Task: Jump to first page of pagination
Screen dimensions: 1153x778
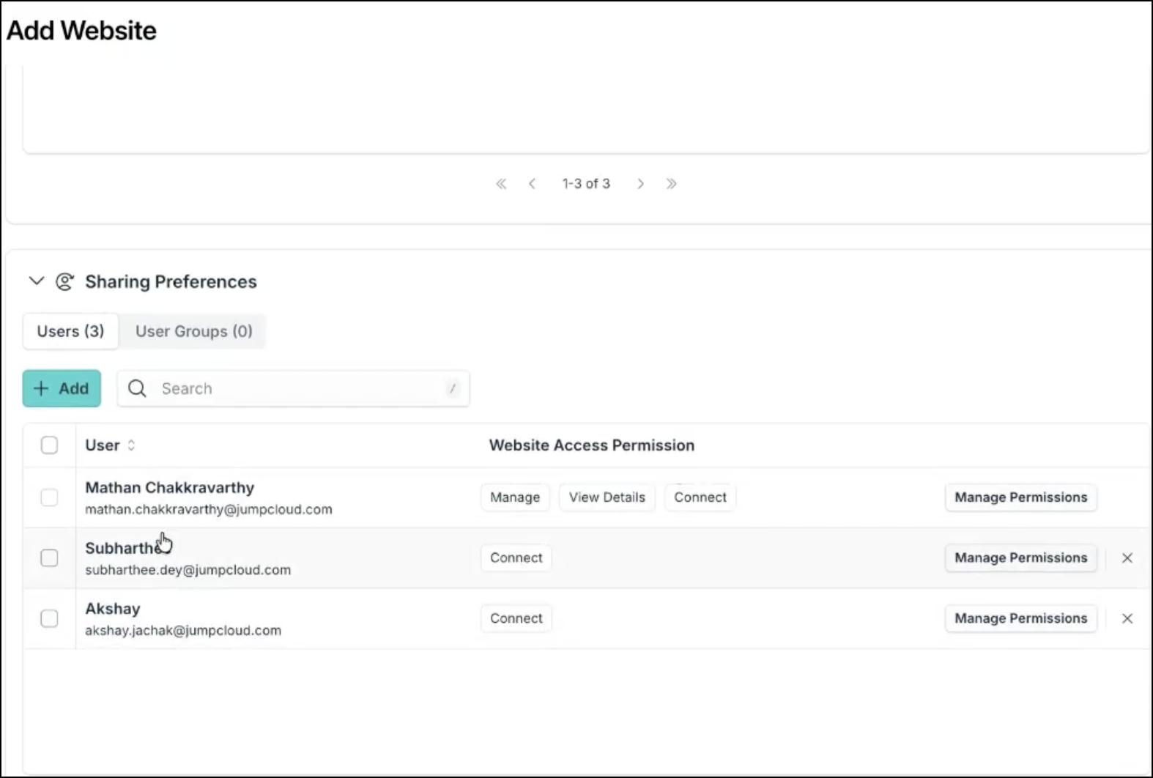Action: 501,184
